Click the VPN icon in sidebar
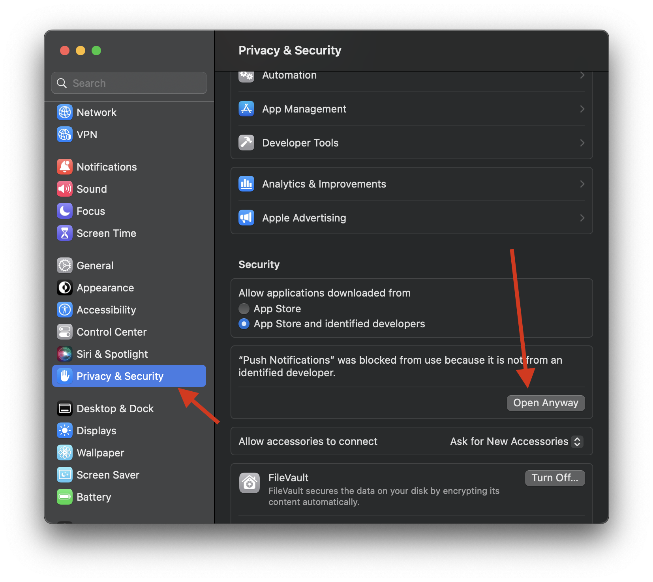This screenshot has height=582, width=653. 65,135
